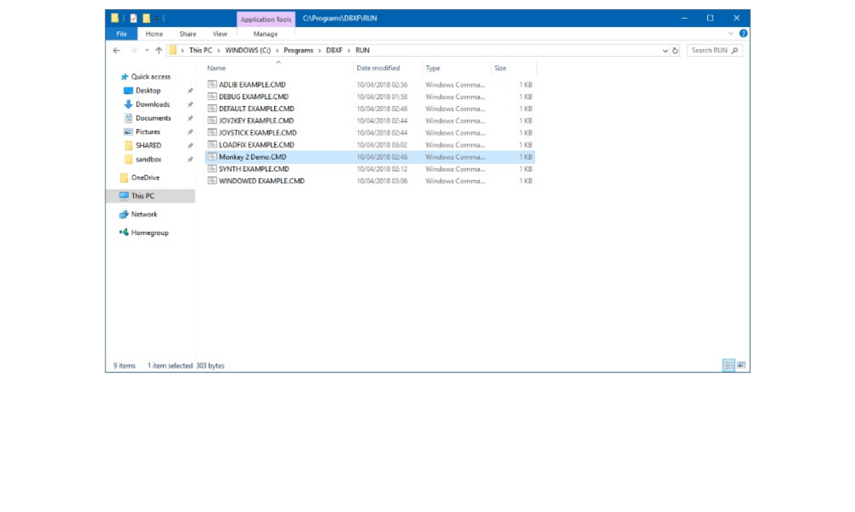
Task: Open Network in the navigation pane
Action: (144, 214)
